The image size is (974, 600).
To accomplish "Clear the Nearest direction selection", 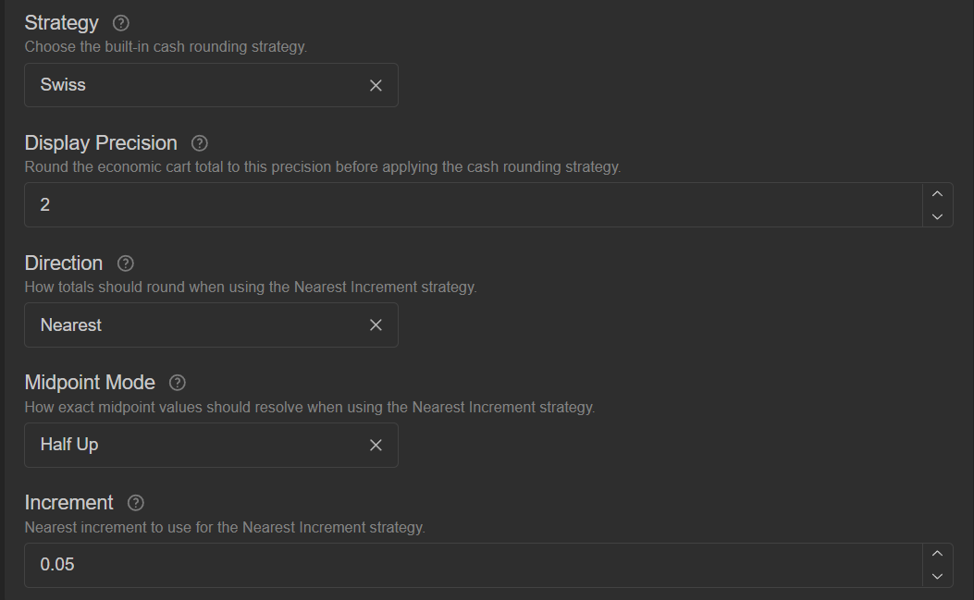I will point(376,325).
